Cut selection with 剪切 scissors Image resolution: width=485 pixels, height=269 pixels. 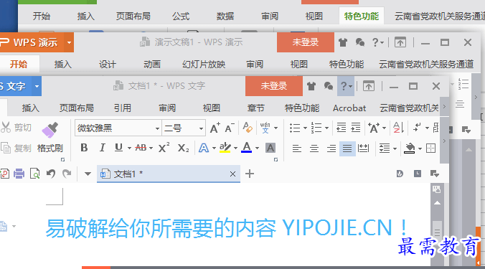(16, 128)
